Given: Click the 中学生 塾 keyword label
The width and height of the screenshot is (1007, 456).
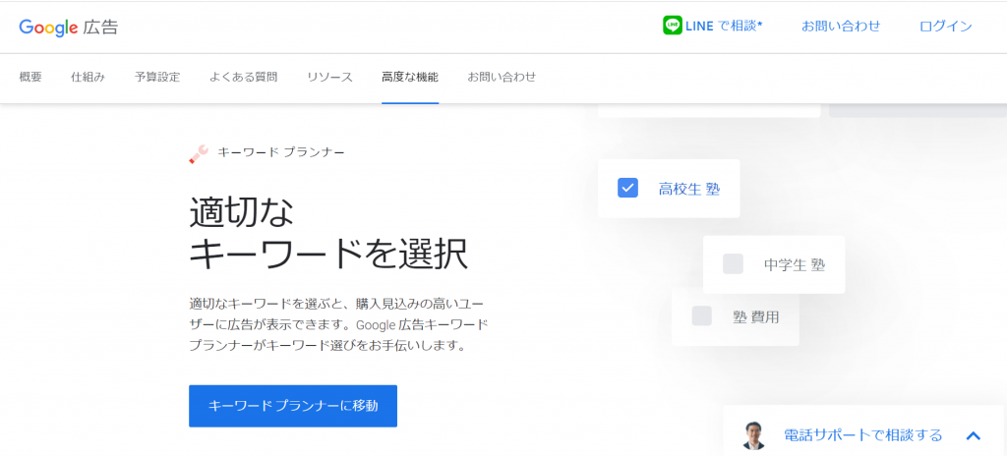Looking at the screenshot, I should click(x=795, y=264).
